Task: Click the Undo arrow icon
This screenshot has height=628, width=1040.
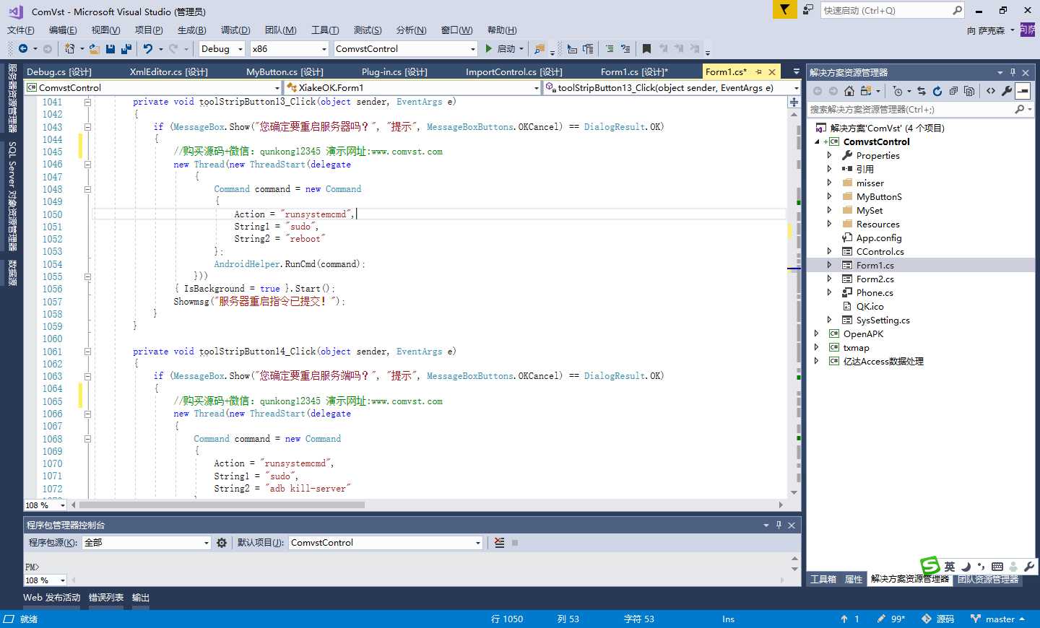Action: tap(148, 48)
